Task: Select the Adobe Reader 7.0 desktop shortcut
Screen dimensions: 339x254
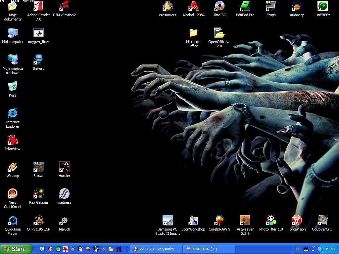Action: [38, 11]
